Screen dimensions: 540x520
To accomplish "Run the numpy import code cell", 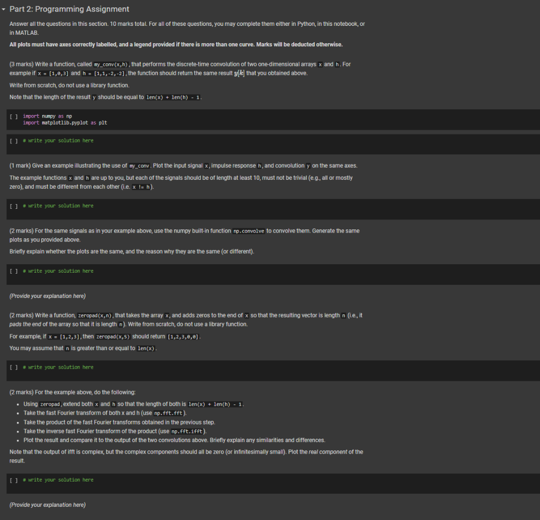I will pyautogui.click(x=14, y=117).
